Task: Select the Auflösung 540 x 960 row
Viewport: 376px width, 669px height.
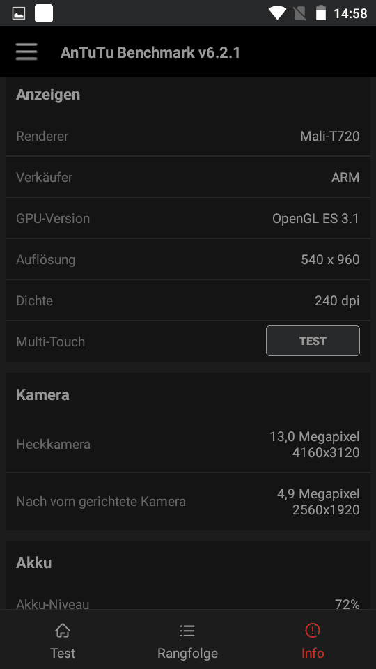Action: click(187, 259)
